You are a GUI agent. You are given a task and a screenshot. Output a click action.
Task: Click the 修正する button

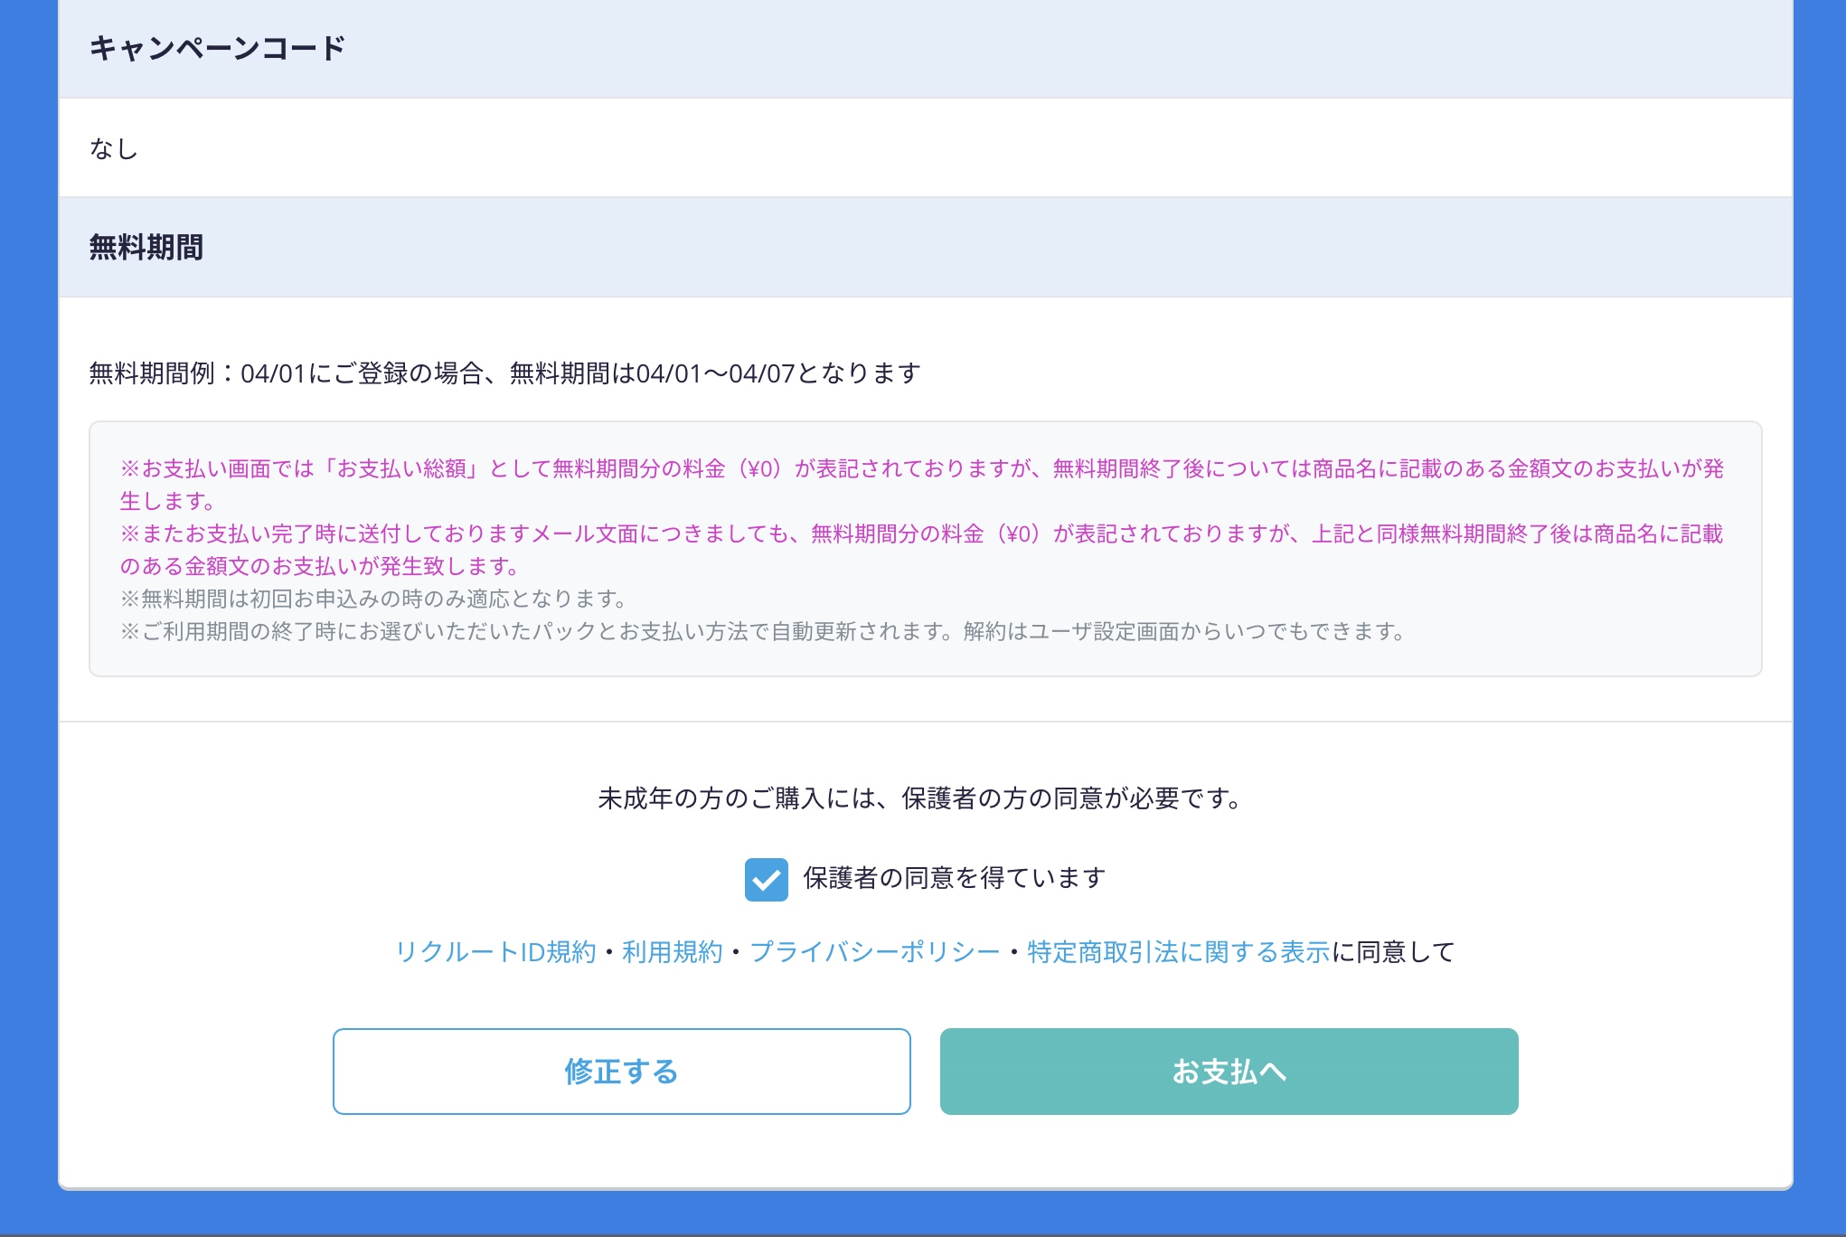pos(621,1071)
